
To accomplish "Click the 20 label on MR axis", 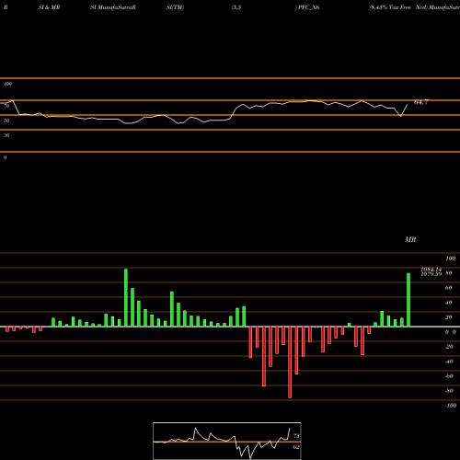I will click(x=449, y=317).
